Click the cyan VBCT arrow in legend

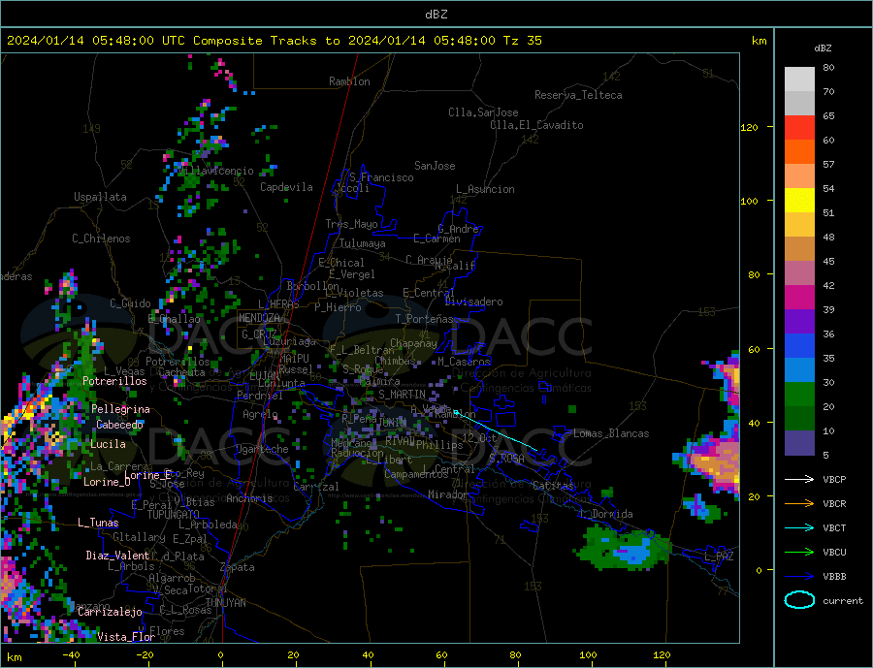click(x=799, y=527)
